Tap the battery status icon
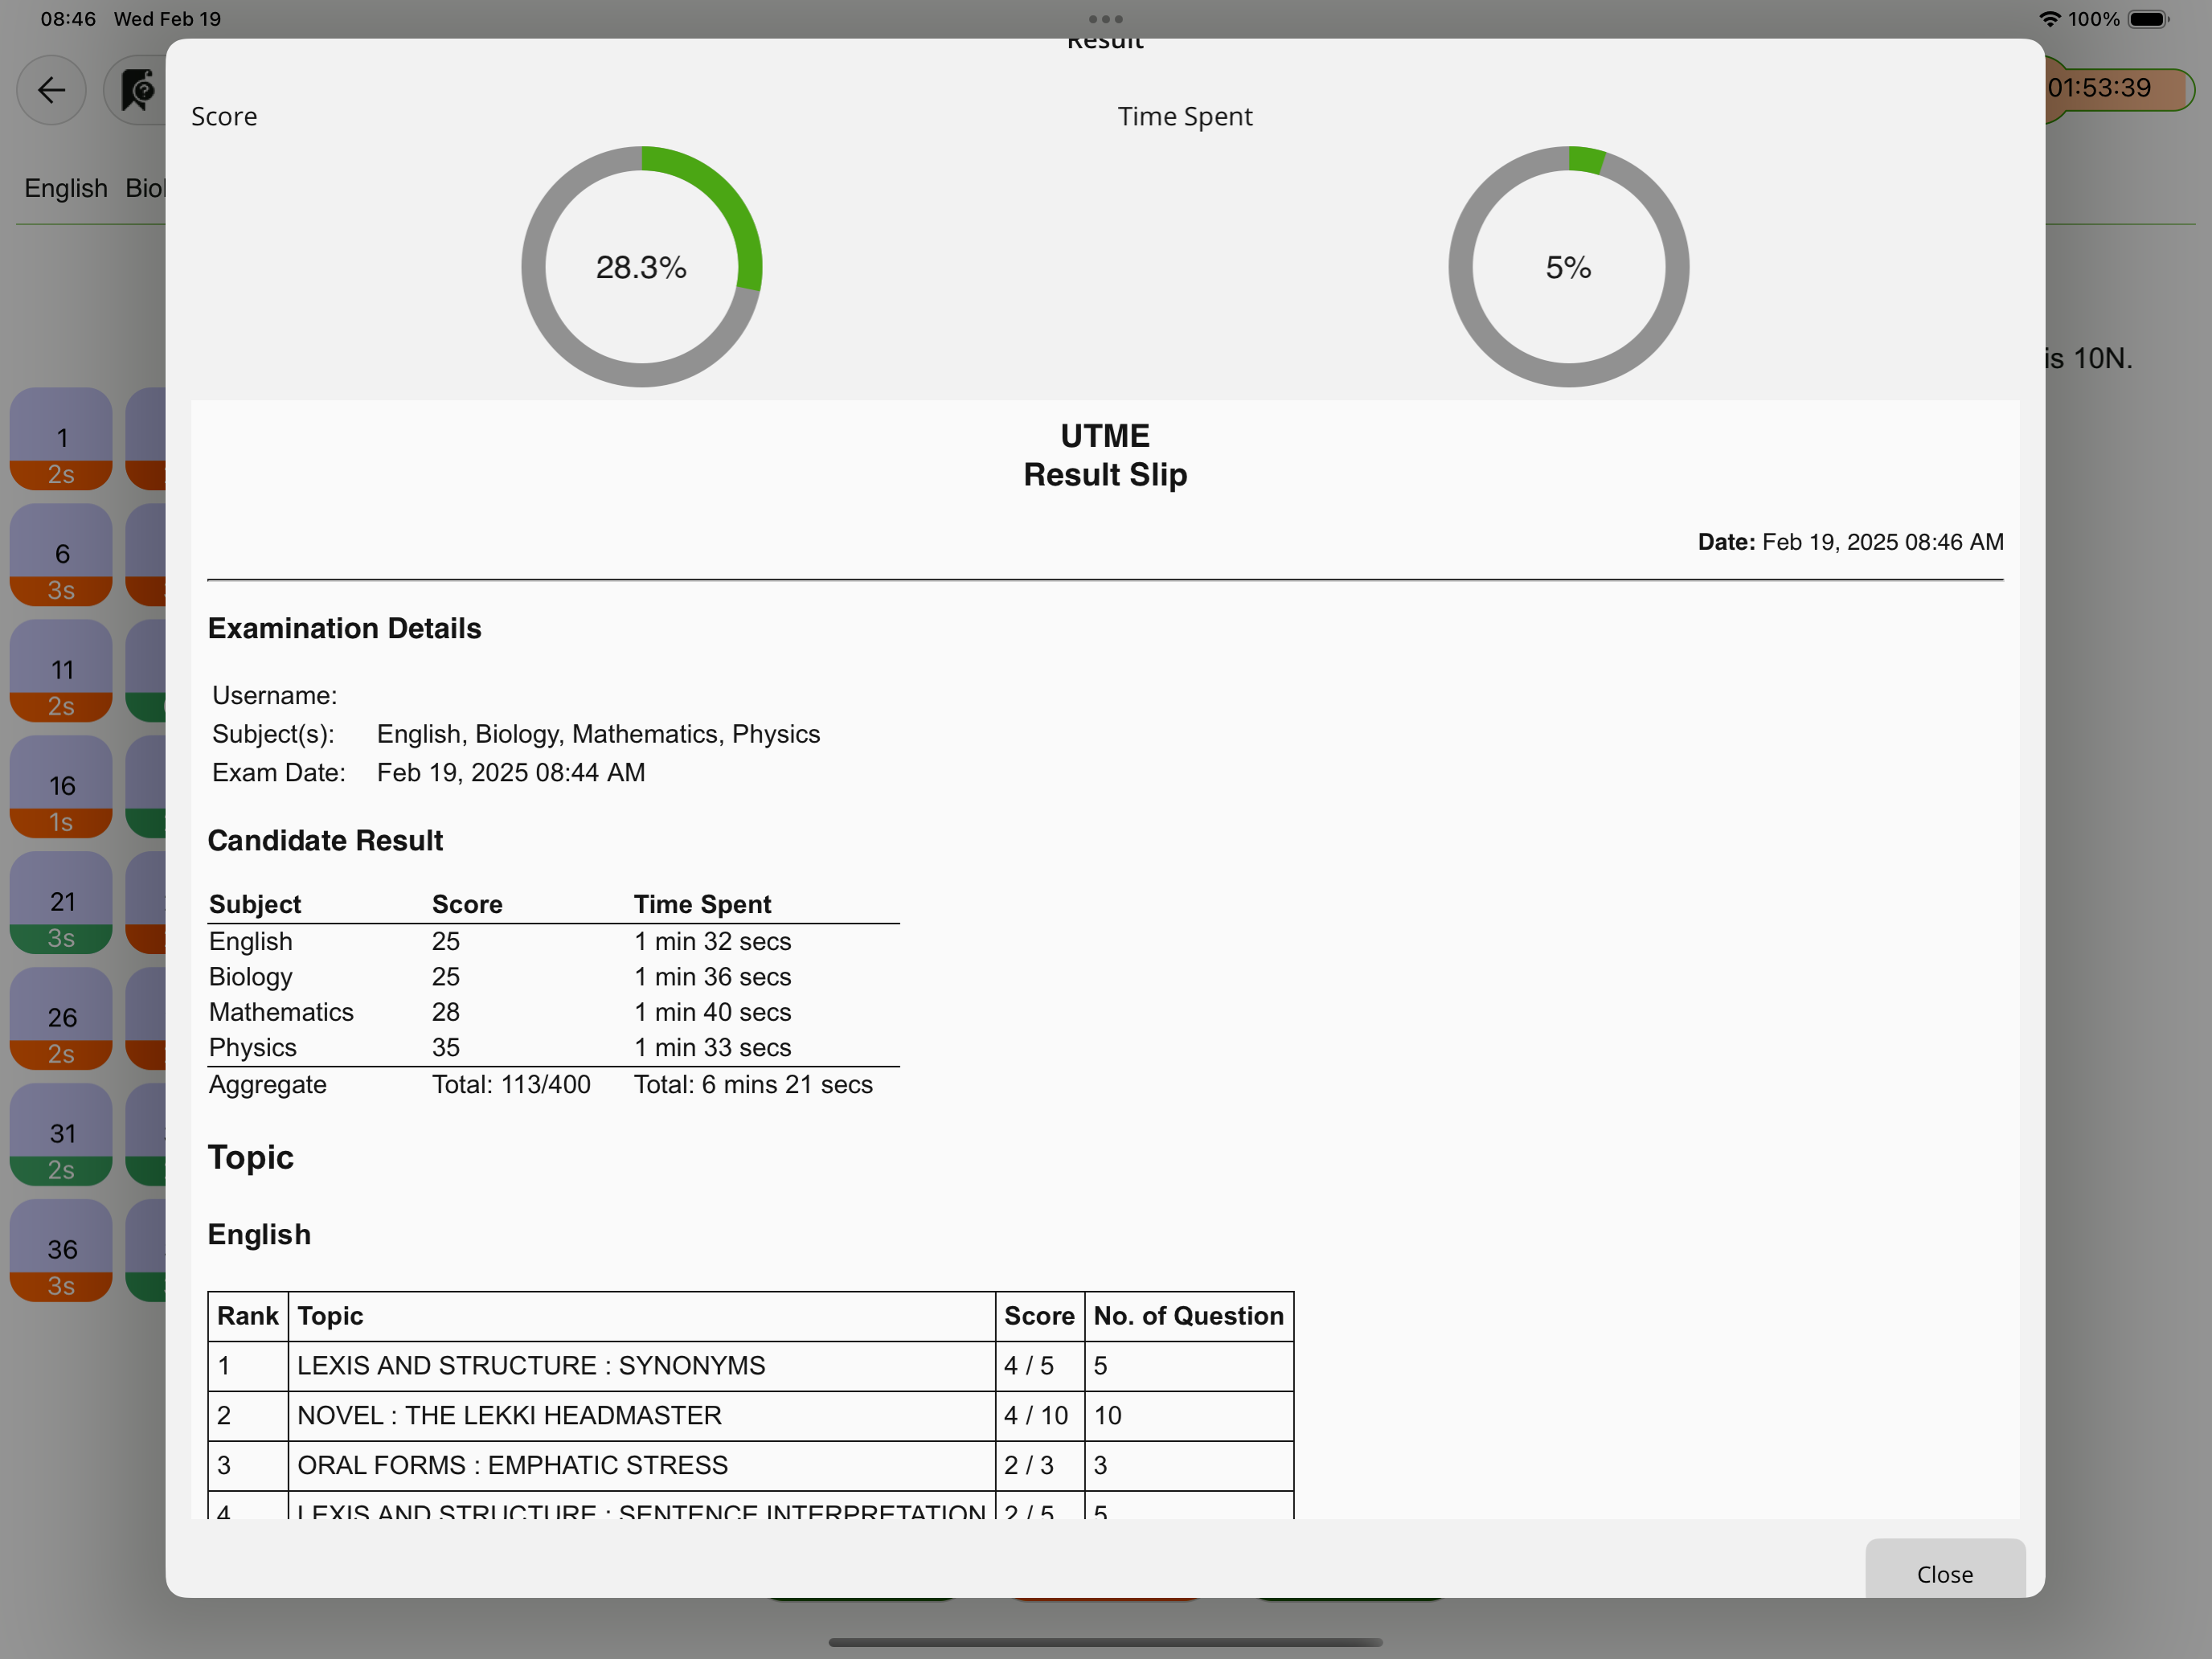Image resolution: width=2212 pixels, height=1659 pixels. (x=2147, y=19)
